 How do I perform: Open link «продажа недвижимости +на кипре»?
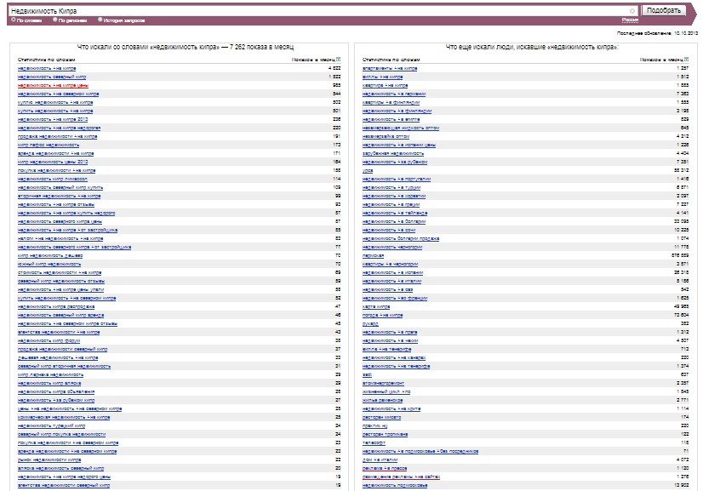click(57, 137)
